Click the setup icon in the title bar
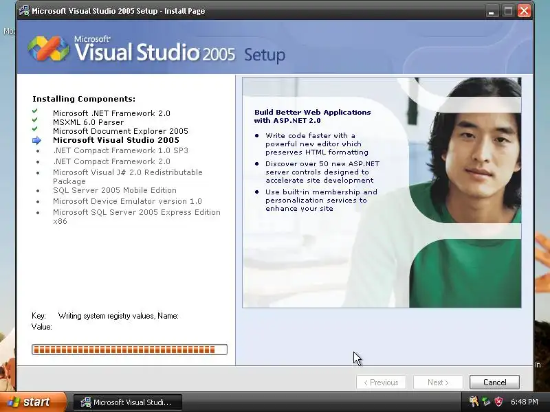The width and height of the screenshot is (550, 412). click(x=24, y=11)
